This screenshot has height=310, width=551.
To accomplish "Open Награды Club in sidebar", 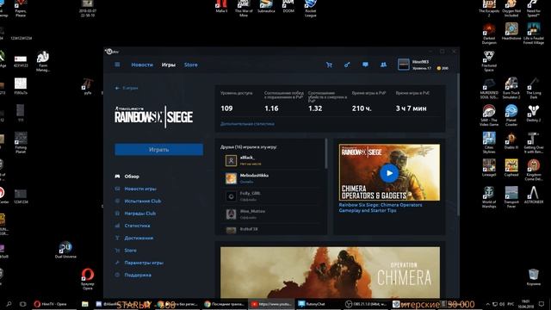I will point(139,214).
